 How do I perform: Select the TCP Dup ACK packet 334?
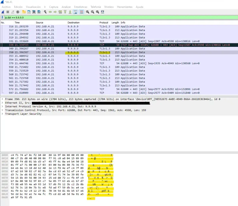coord(119,45)
